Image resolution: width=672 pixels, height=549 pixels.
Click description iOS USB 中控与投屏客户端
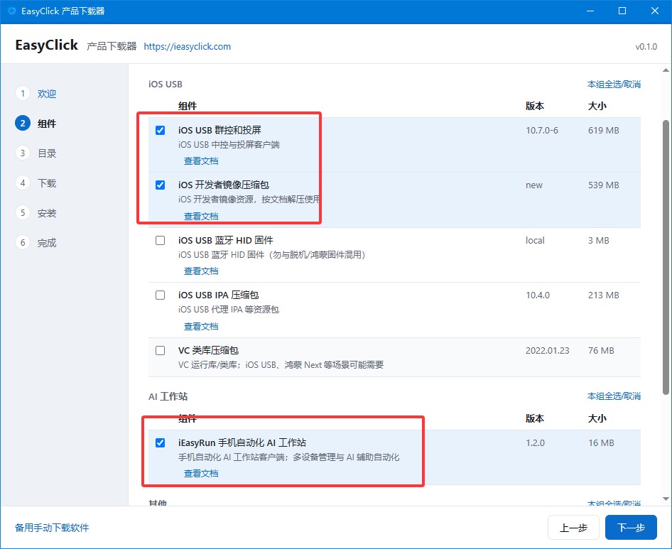(229, 145)
